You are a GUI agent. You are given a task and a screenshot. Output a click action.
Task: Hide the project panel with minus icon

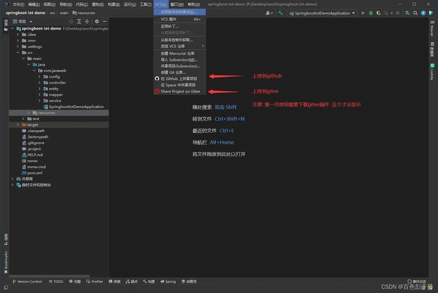click(104, 21)
